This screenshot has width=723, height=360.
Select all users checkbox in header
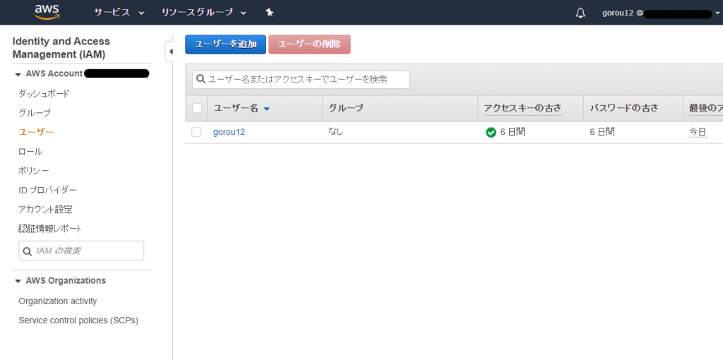pyautogui.click(x=197, y=108)
